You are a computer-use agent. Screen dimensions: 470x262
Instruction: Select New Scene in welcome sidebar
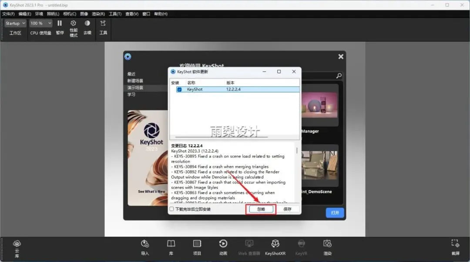(135, 80)
